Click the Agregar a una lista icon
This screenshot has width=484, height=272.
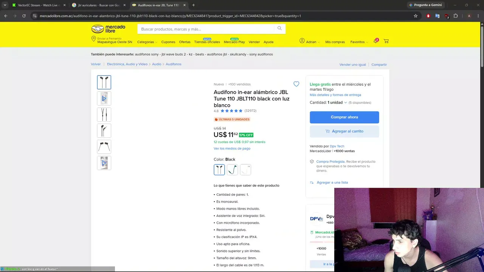[312, 182]
